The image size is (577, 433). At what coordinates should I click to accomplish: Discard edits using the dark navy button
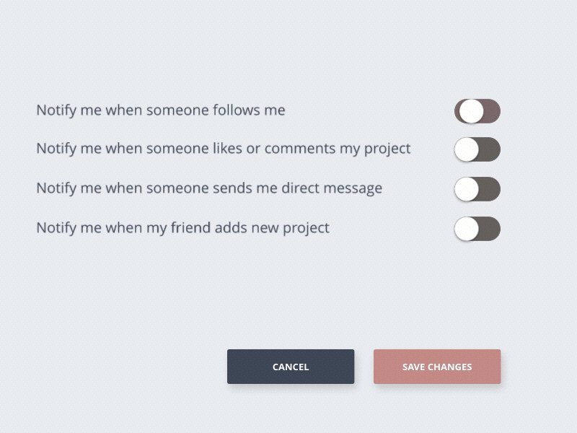point(291,367)
